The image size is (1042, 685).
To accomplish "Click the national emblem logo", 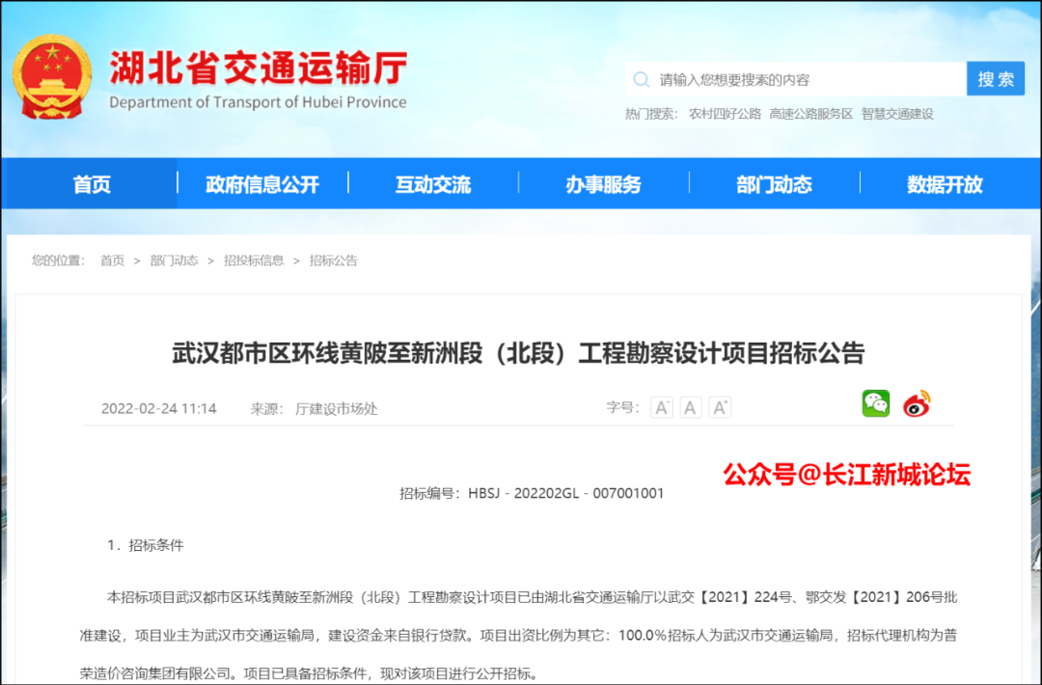I will (53, 77).
